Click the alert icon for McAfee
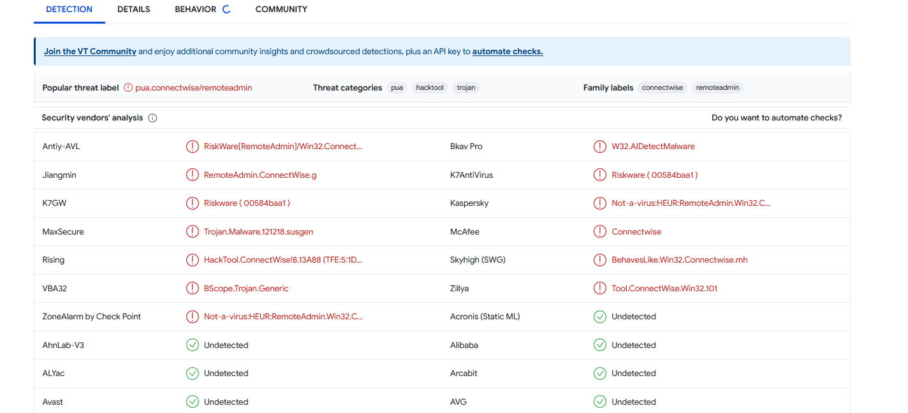Screen dimensions: 908x413 (x=599, y=232)
